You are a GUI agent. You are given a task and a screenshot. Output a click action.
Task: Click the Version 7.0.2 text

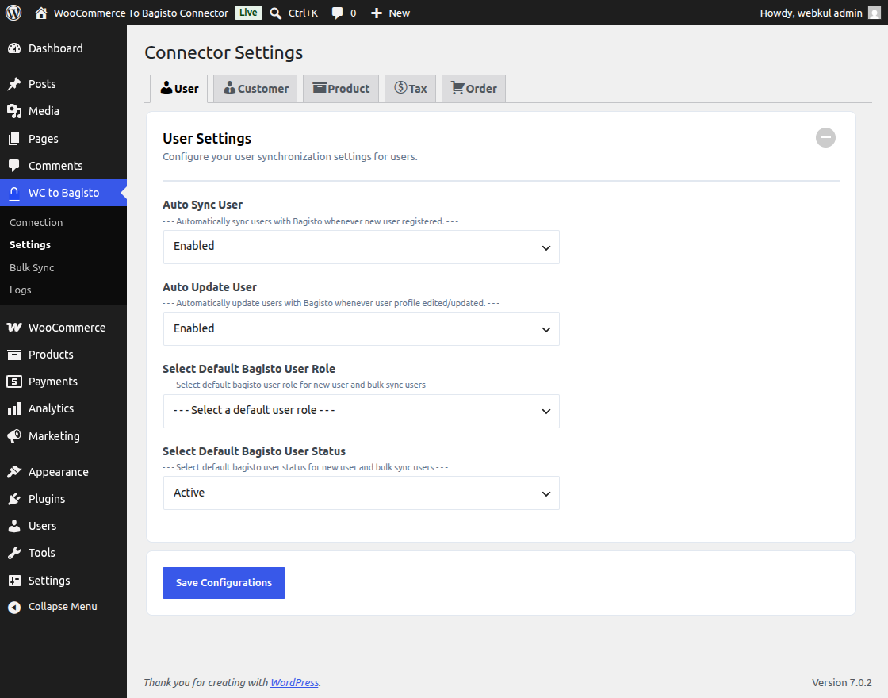click(841, 683)
